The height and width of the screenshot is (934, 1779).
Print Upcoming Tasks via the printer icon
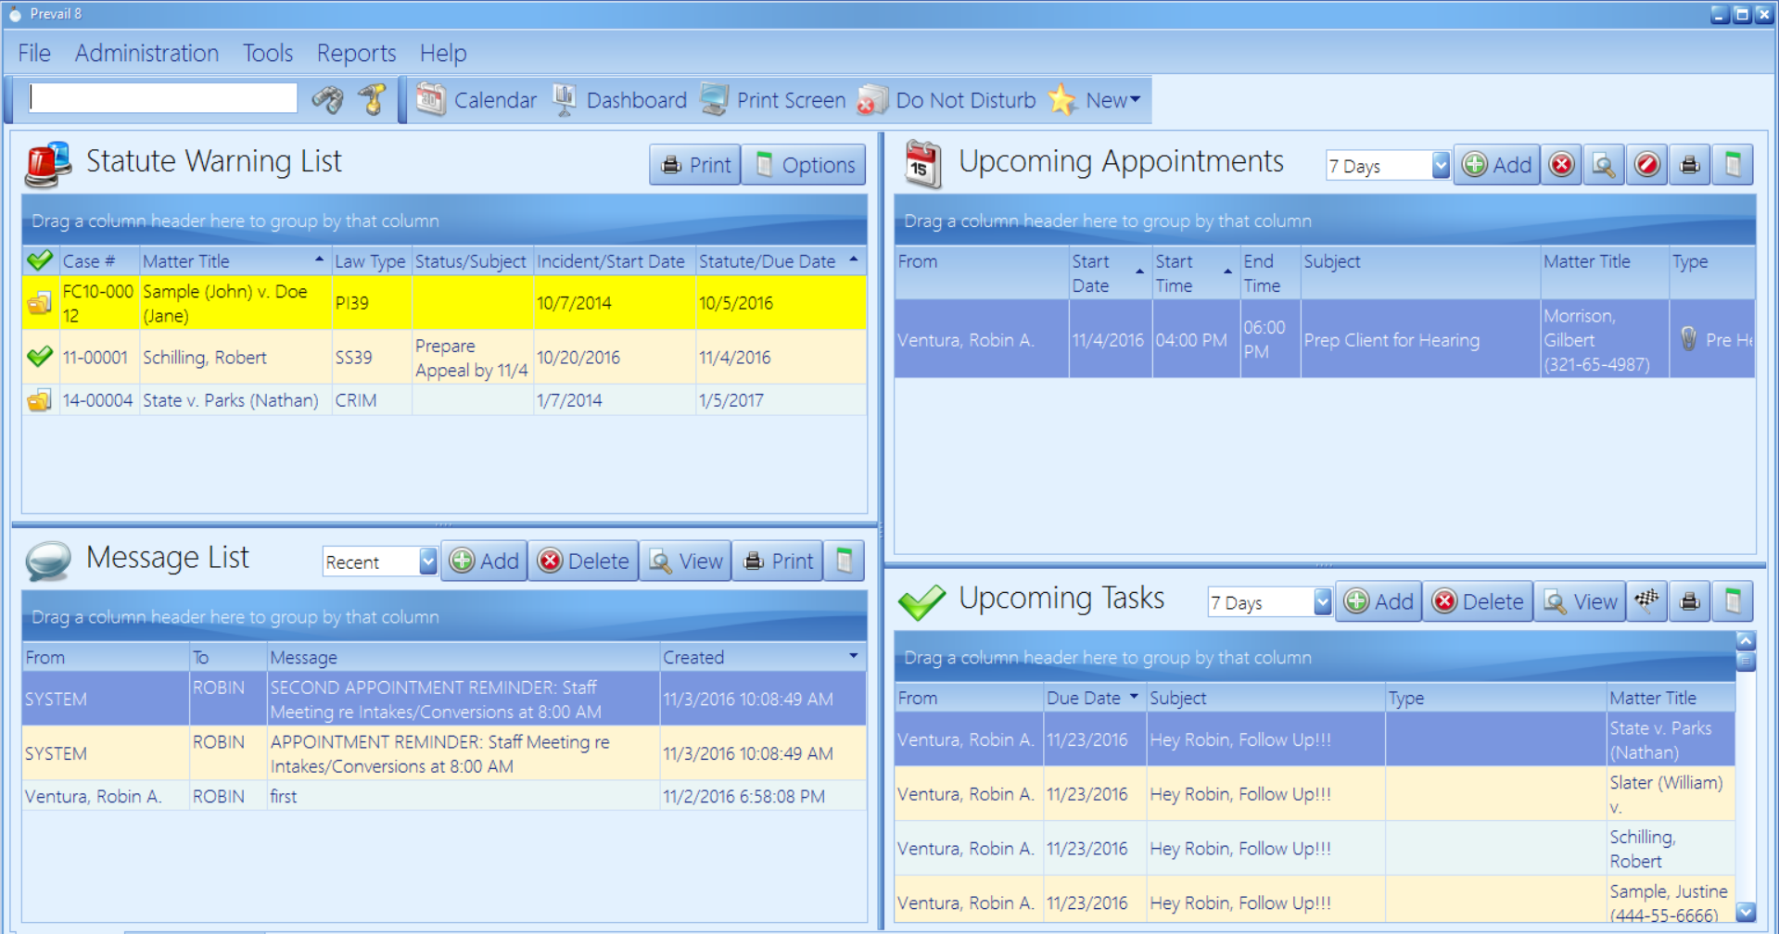(x=1690, y=600)
